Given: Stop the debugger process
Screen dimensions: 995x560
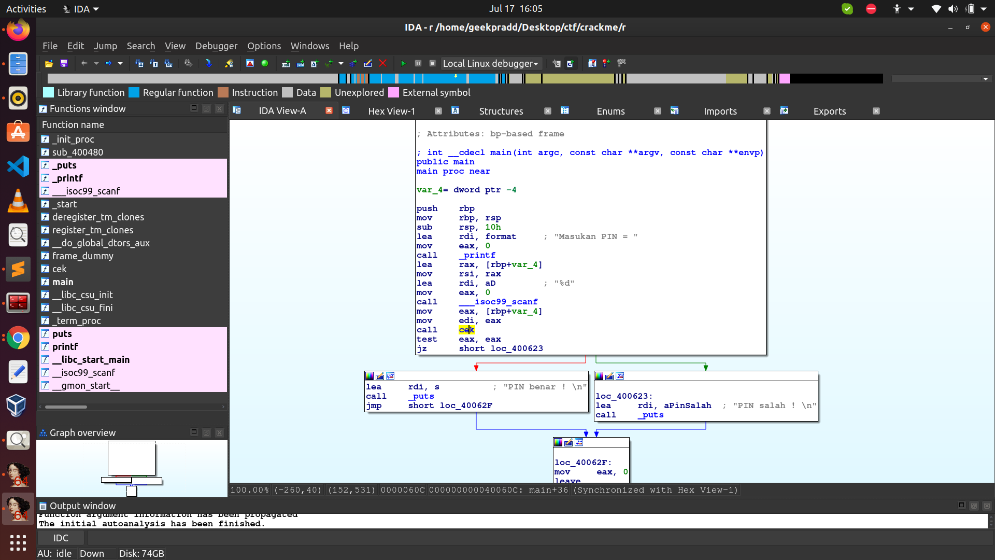Looking at the screenshot, I should click(433, 63).
